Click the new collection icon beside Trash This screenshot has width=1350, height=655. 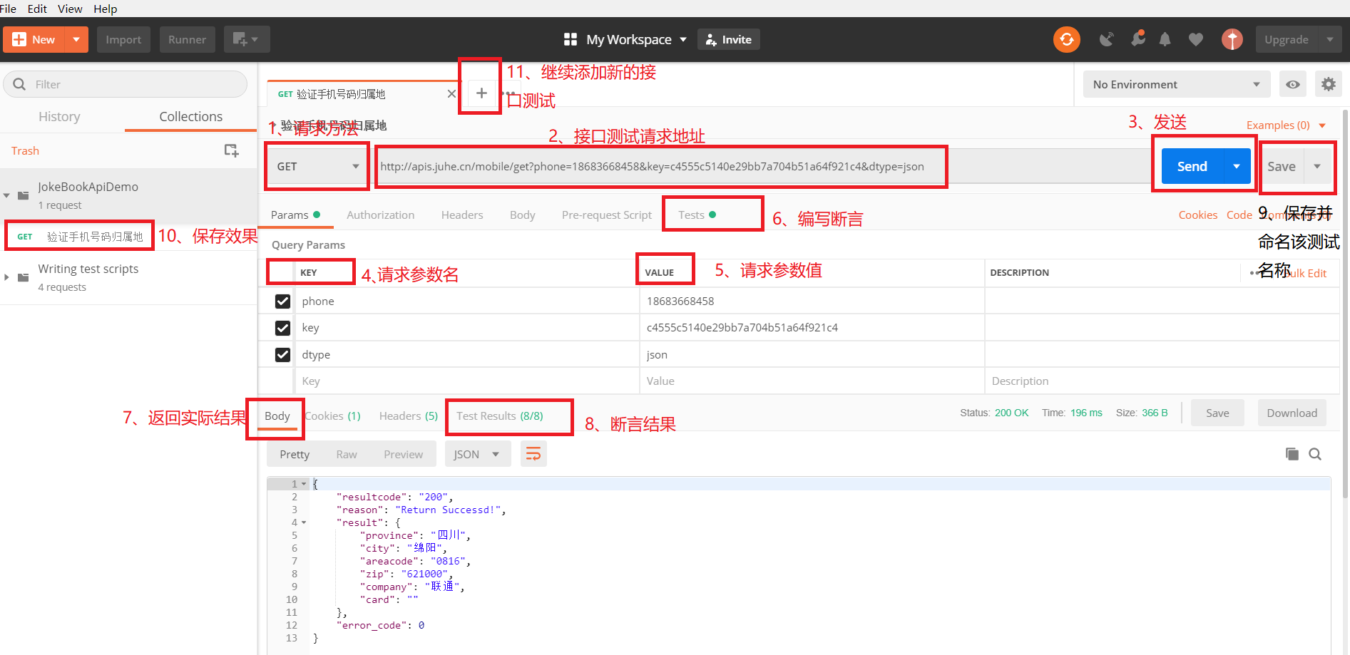(231, 150)
